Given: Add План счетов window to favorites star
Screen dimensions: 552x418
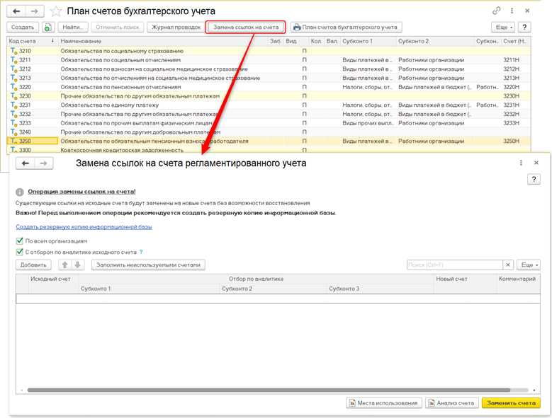Looking at the screenshot, I should pyautogui.click(x=55, y=11).
